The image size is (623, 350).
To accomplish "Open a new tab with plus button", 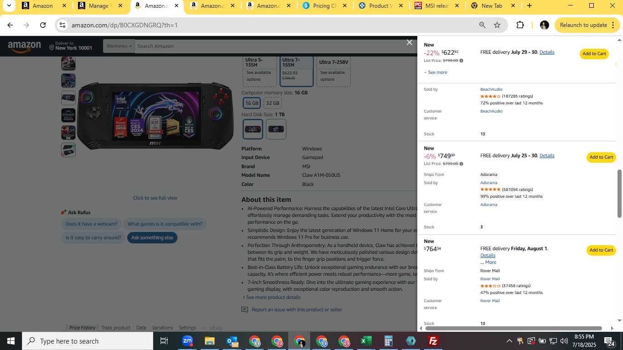I will coord(529,6).
